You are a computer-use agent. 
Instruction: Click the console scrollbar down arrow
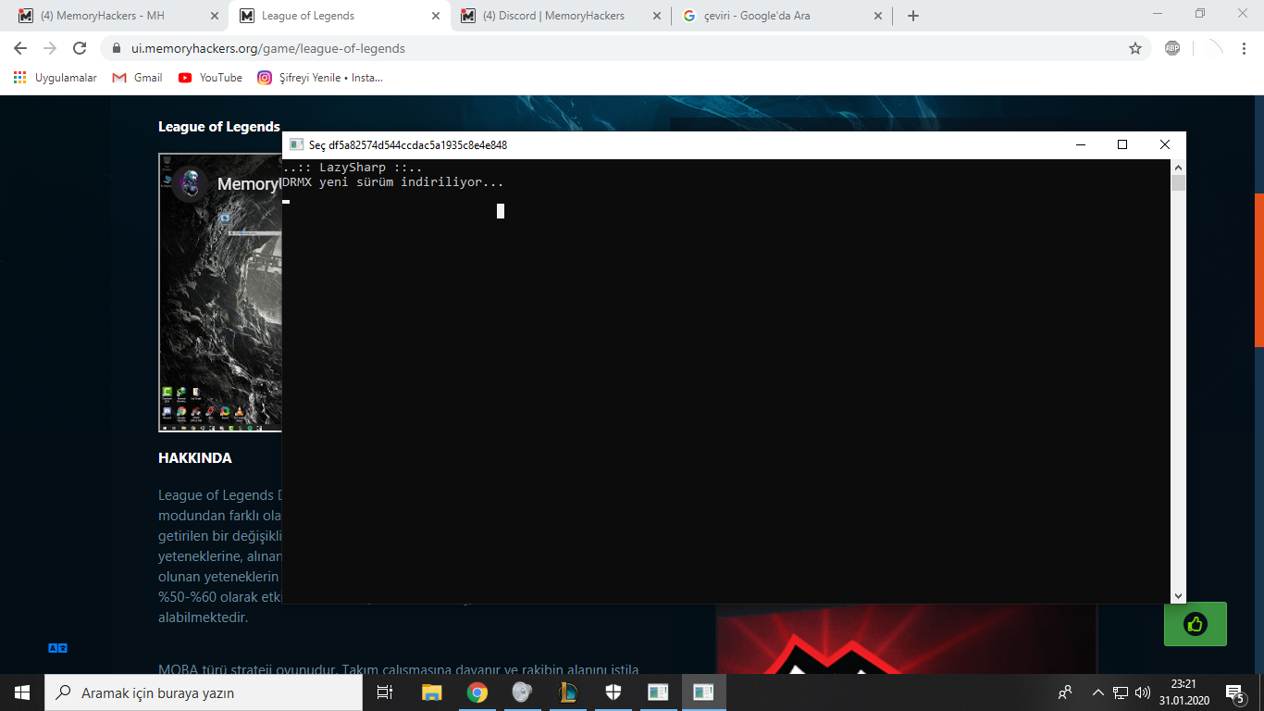pyautogui.click(x=1178, y=596)
